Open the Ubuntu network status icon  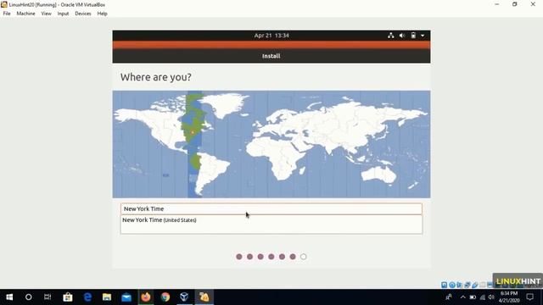(390, 36)
